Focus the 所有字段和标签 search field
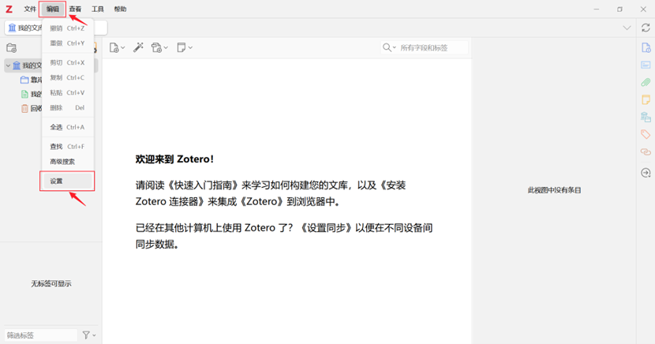The width and height of the screenshot is (655, 344). pos(432,47)
